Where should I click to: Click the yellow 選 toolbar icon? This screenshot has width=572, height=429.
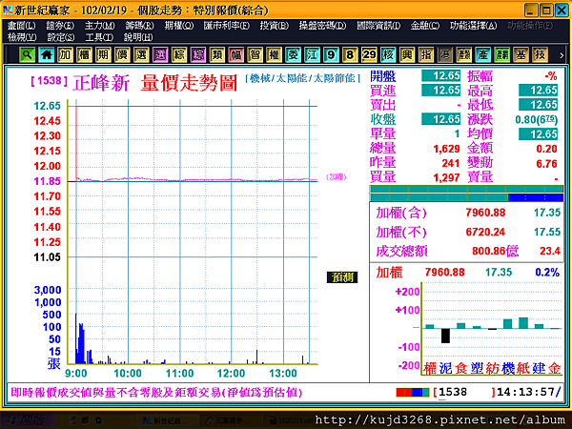click(x=141, y=55)
